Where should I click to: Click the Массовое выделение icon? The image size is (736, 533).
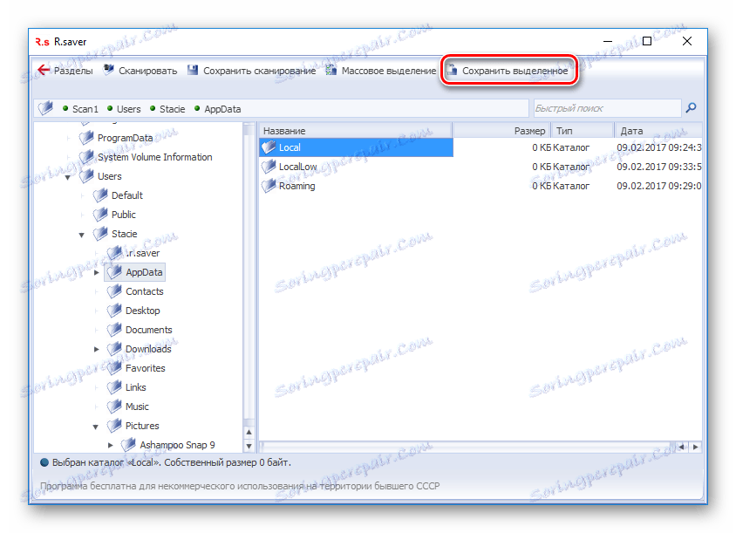point(331,70)
